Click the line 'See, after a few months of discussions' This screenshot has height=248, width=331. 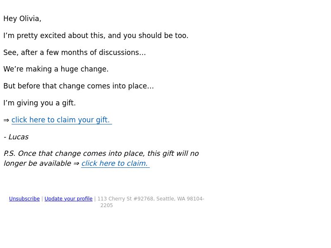point(74,52)
